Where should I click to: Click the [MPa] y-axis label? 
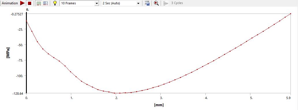8,53
